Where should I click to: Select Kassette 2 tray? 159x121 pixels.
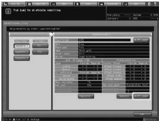click(x=22, y=52)
